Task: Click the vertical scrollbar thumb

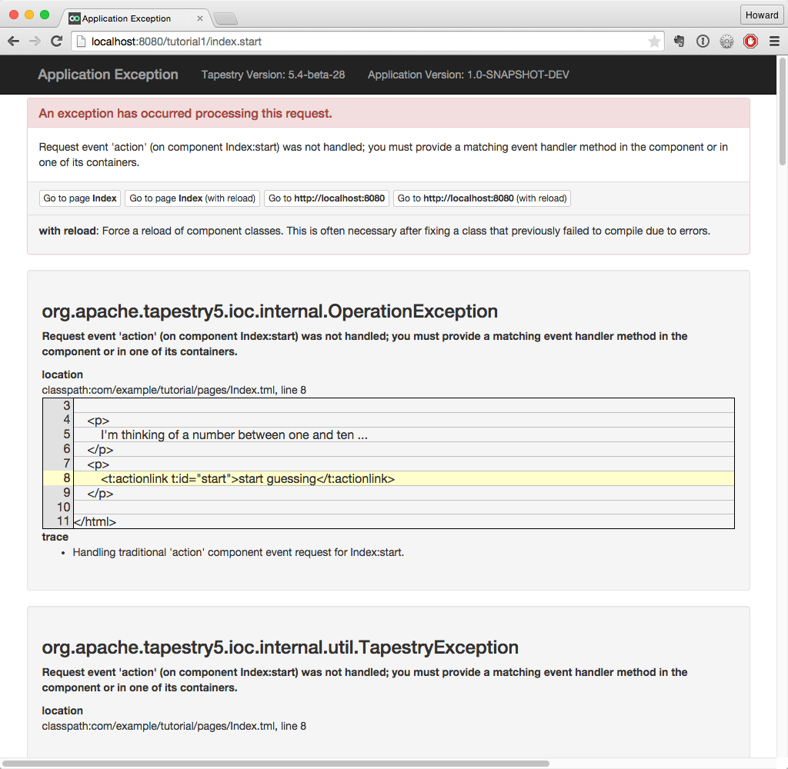Action: click(783, 112)
